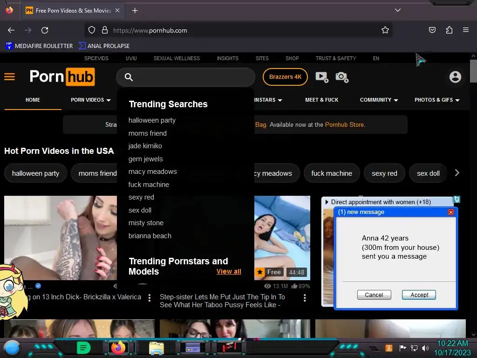477x358 pixels.
Task: Select the 'halloween party' filter chip
Action: (35, 173)
